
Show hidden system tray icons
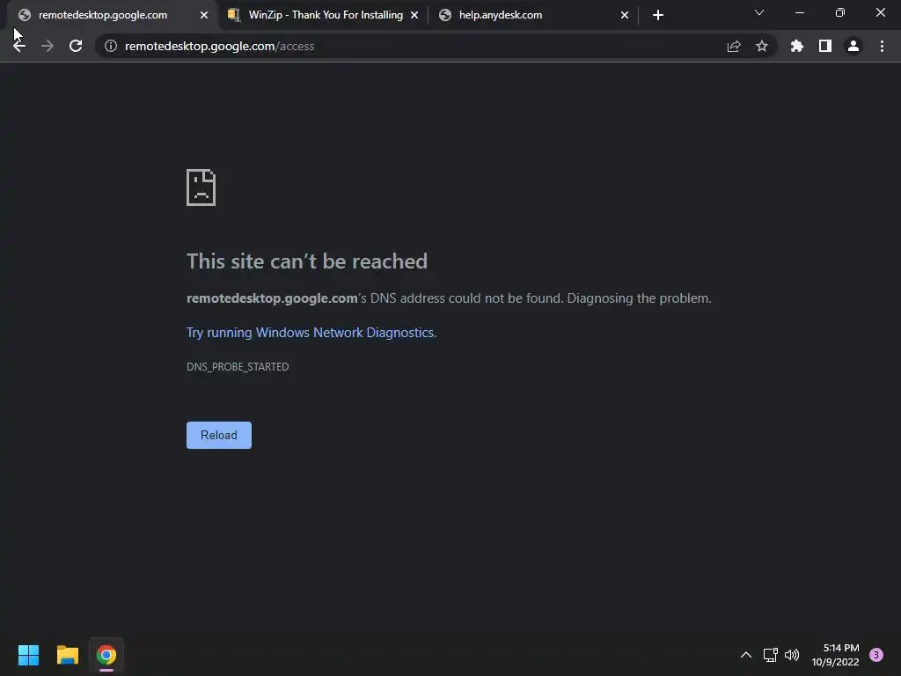click(x=746, y=655)
